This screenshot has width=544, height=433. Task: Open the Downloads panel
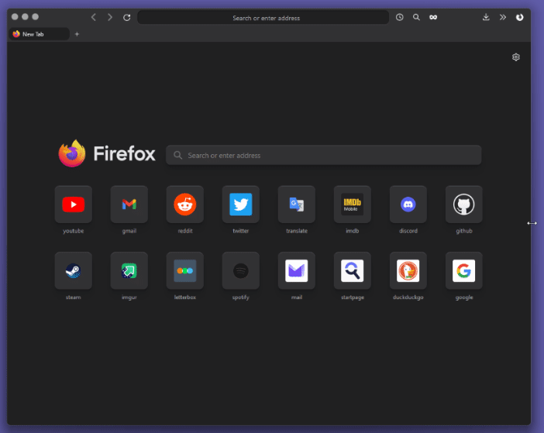coord(486,17)
